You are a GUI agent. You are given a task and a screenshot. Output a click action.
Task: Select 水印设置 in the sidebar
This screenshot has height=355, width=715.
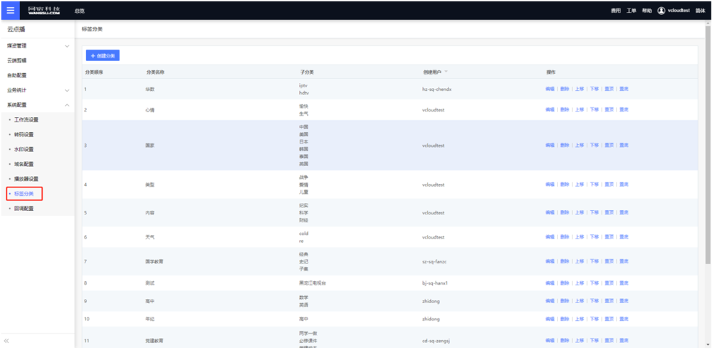click(24, 150)
